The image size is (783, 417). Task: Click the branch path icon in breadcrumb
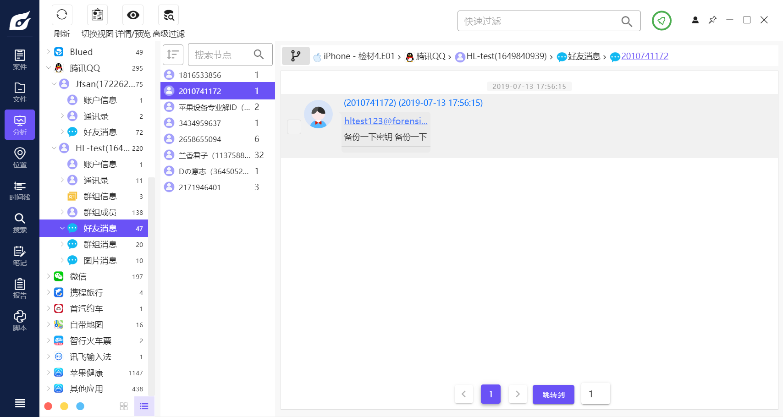coord(296,56)
